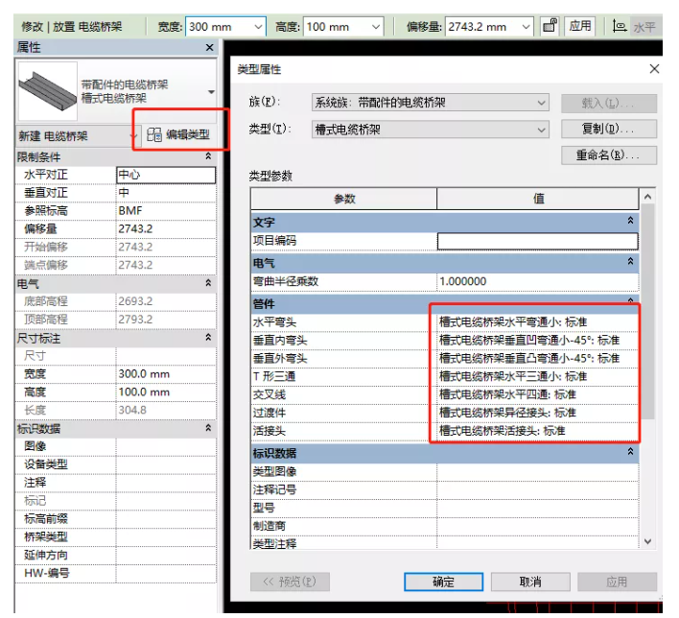Collapse the 限制条件 section
The width and height of the screenshot is (679, 618).
(x=208, y=156)
